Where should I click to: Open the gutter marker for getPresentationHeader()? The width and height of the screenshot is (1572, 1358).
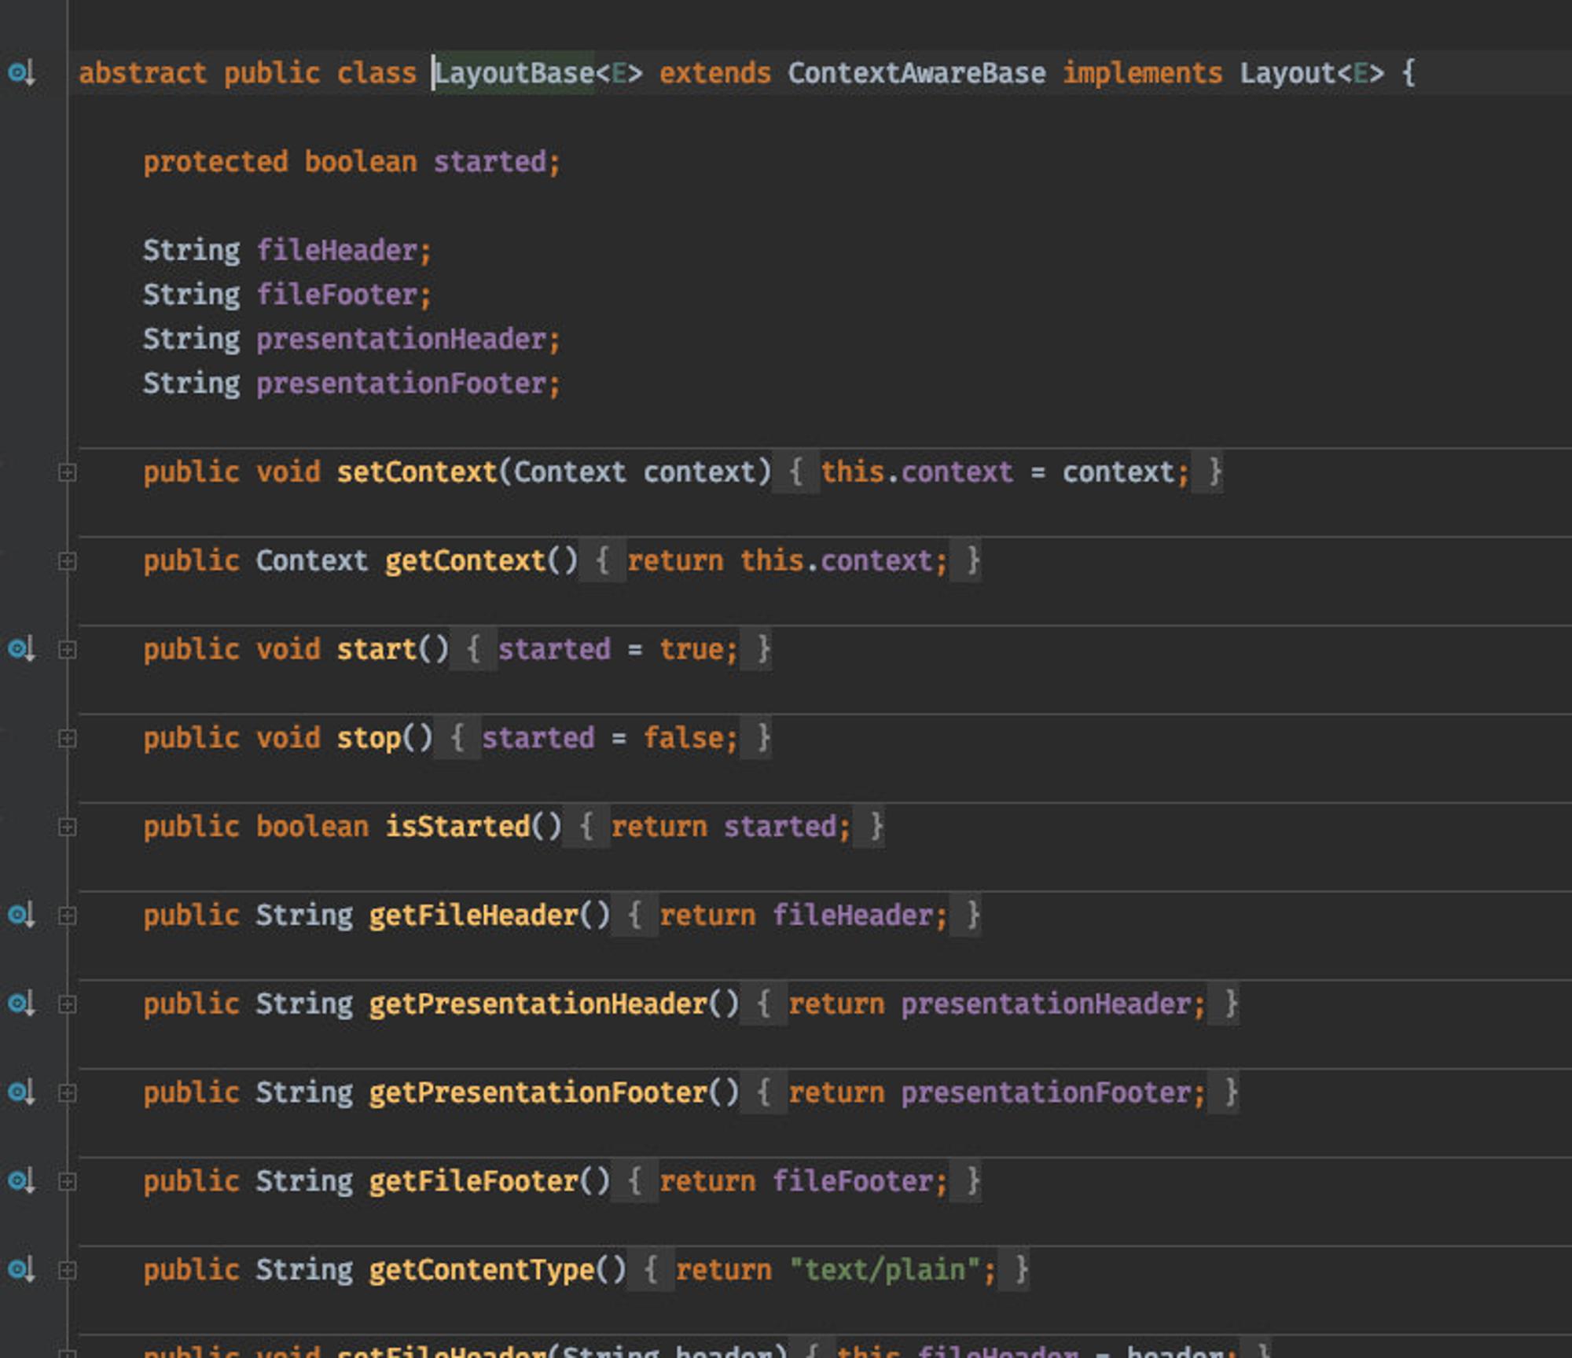point(21,1004)
